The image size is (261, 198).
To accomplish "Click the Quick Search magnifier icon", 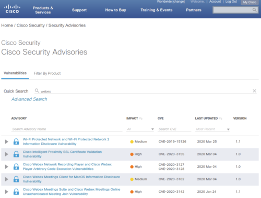I will [x=37, y=90].
